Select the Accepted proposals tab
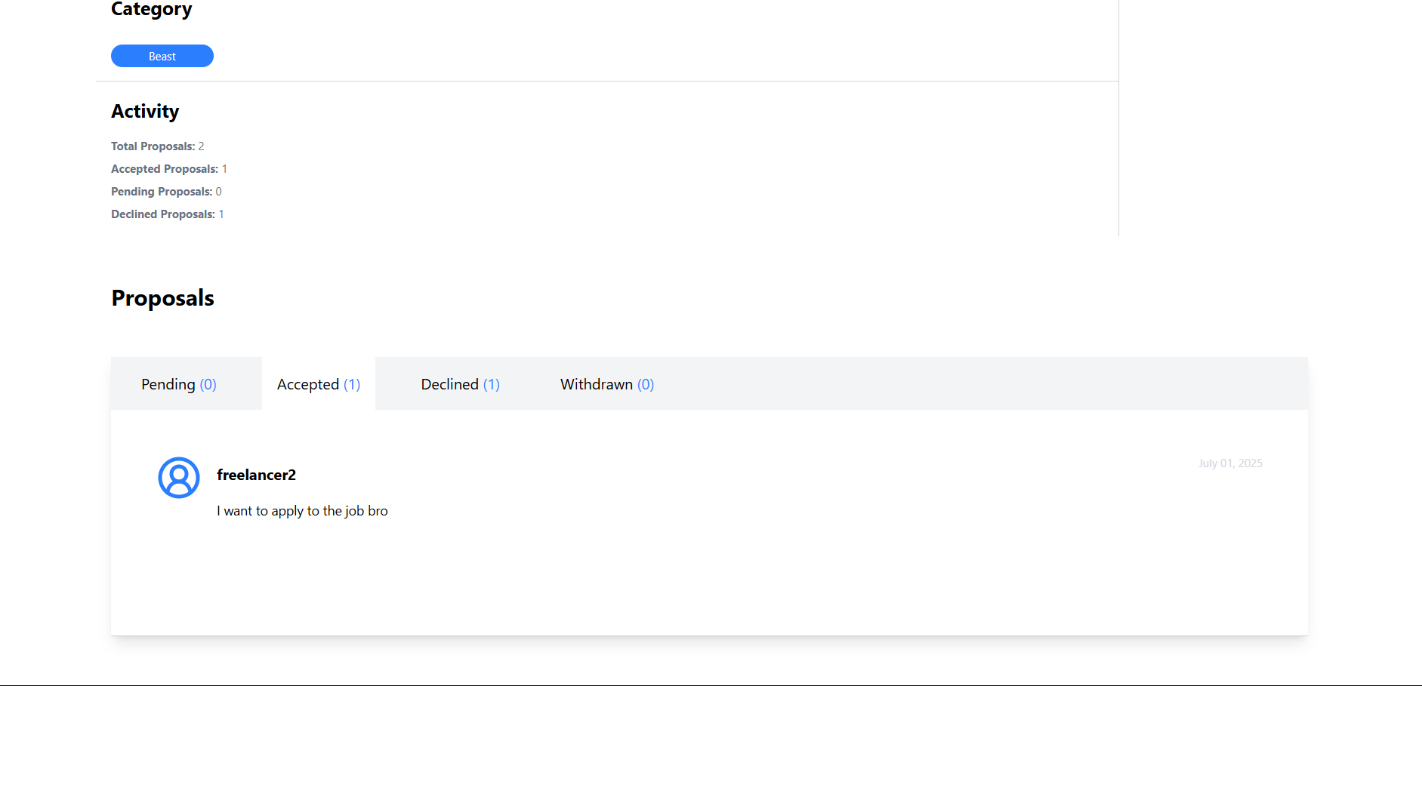 coord(319,384)
